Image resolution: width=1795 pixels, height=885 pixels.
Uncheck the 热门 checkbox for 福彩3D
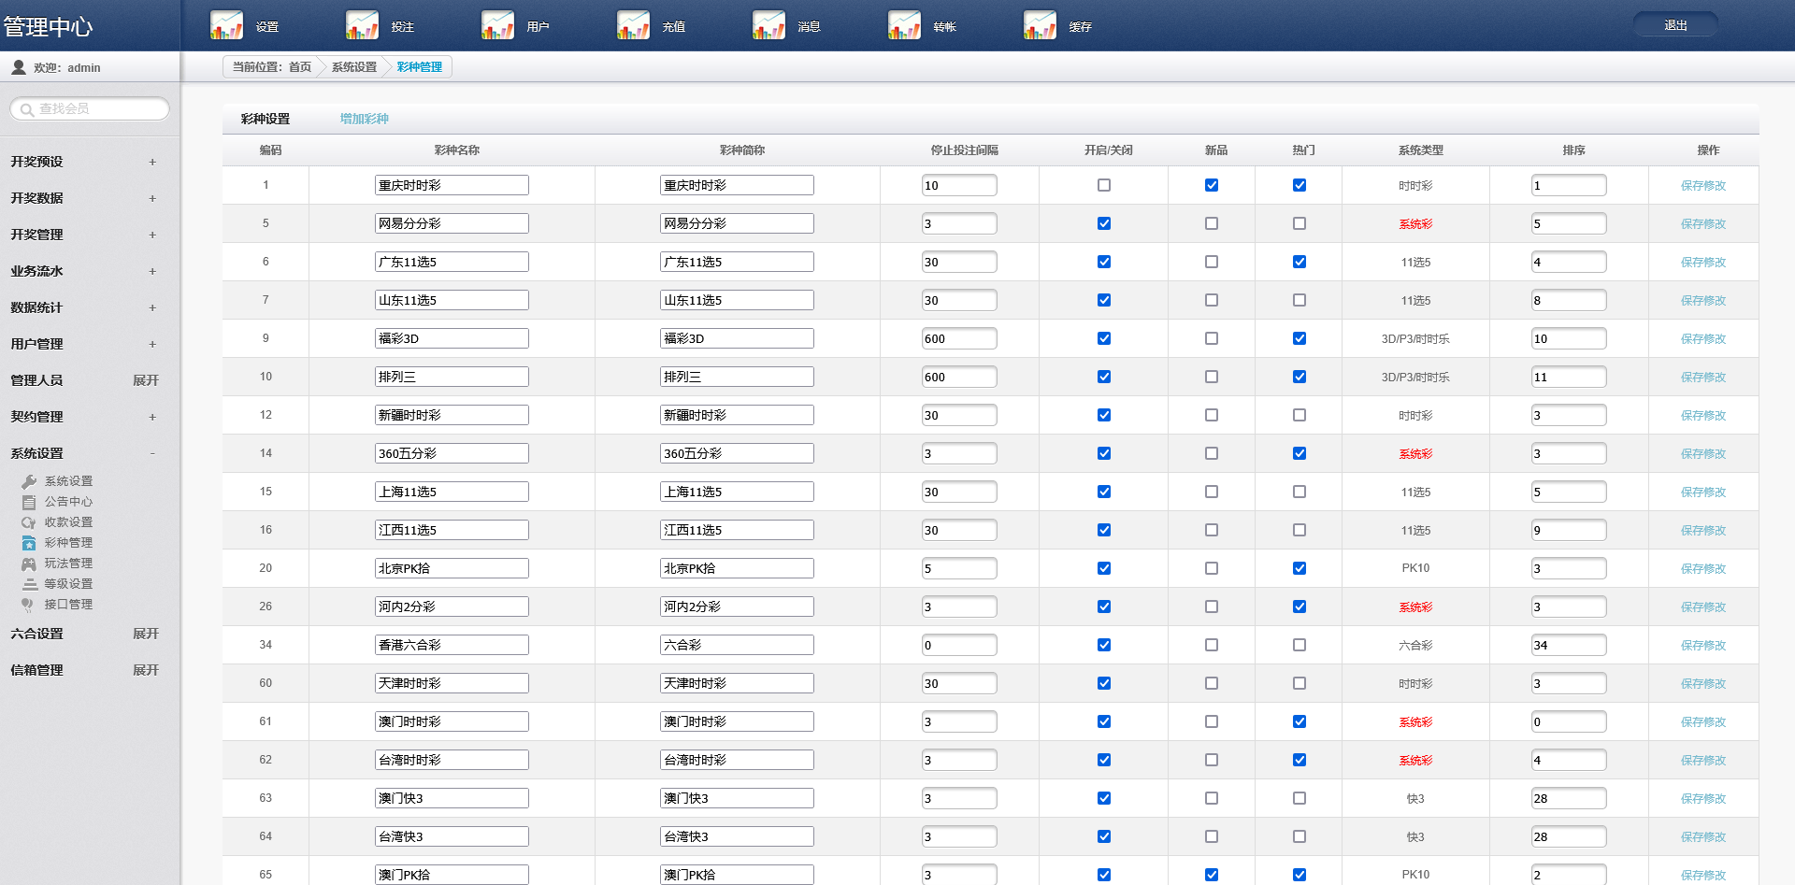click(x=1300, y=338)
